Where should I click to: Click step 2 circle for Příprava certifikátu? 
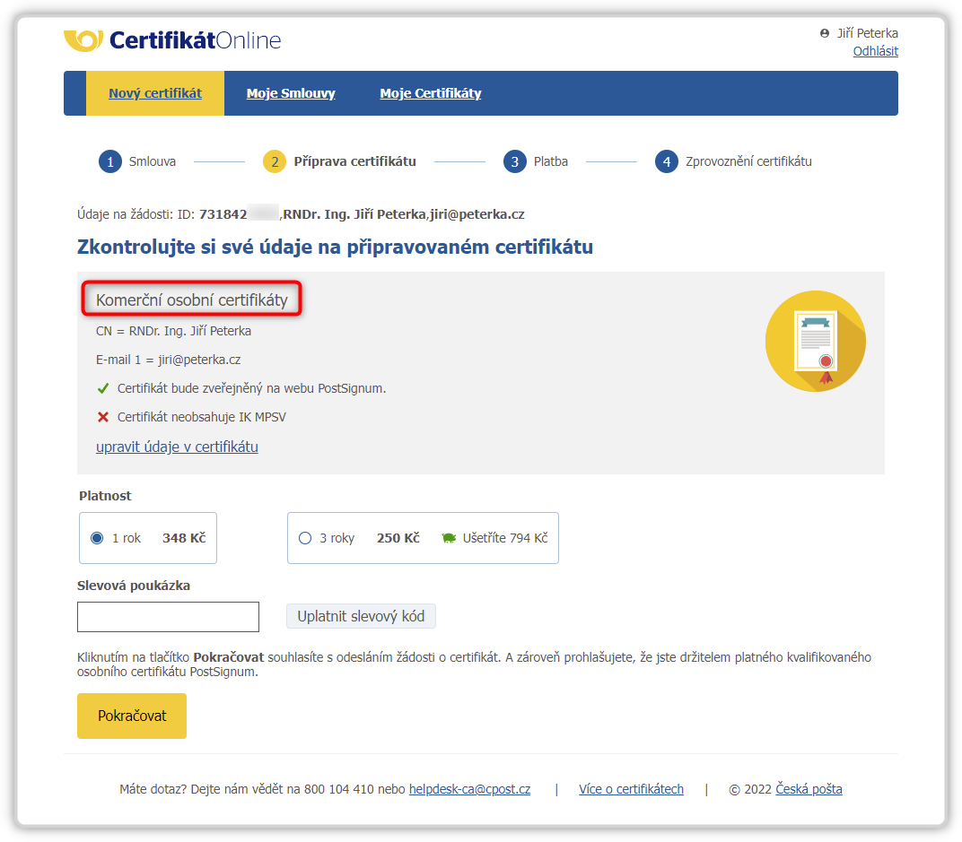[x=275, y=161]
